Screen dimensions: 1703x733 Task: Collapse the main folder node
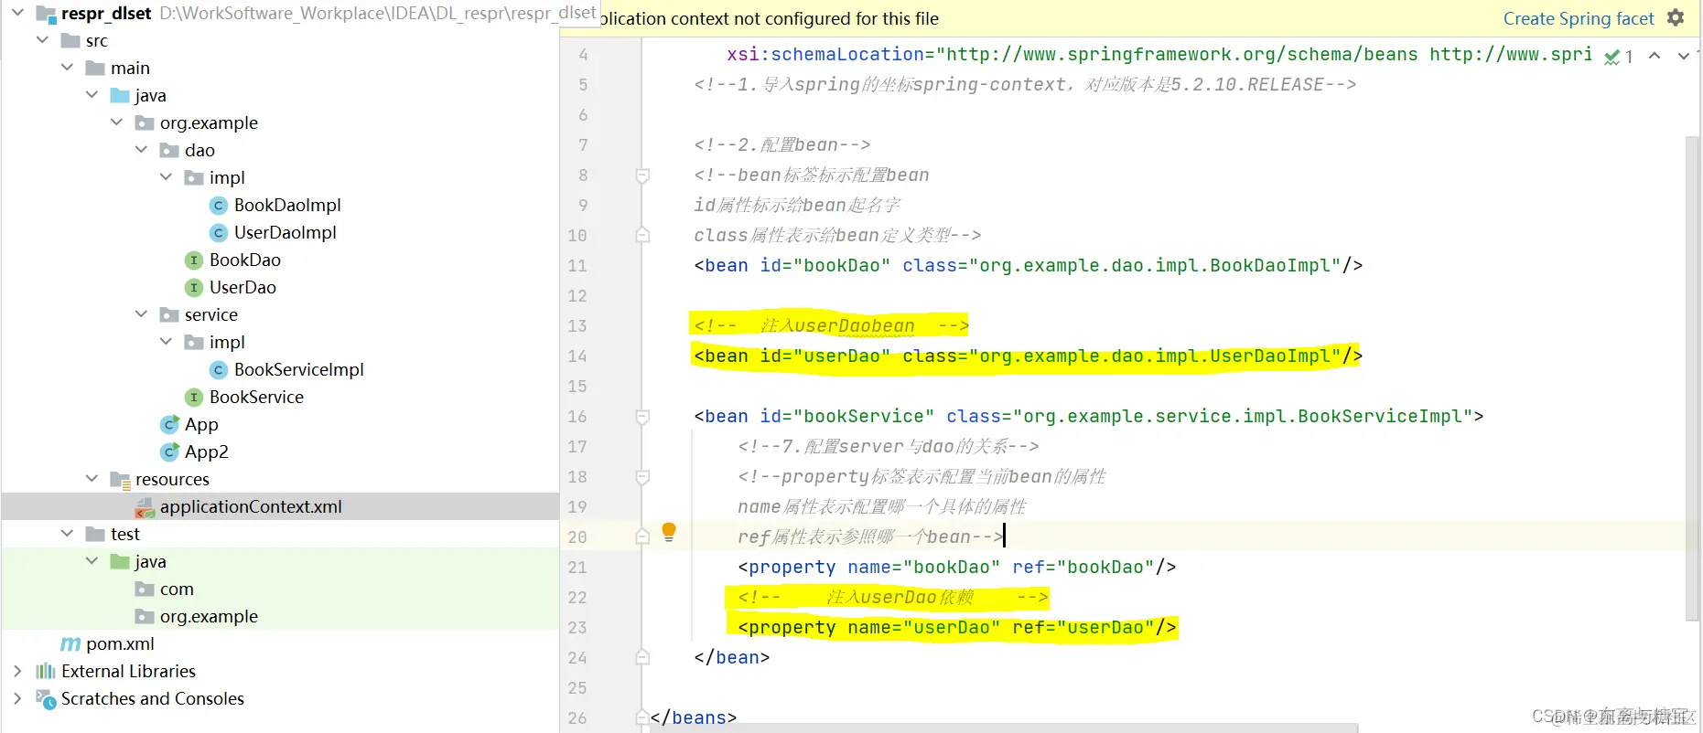(67, 68)
